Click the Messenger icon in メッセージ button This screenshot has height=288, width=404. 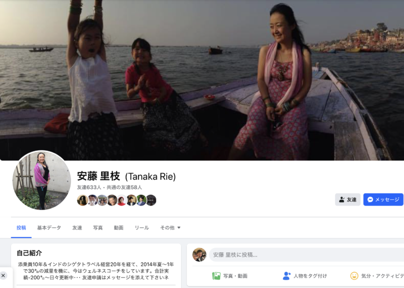coord(370,200)
